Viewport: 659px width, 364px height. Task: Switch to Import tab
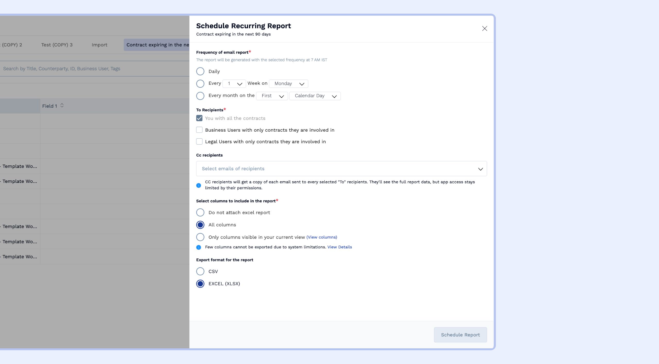click(99, 45)
